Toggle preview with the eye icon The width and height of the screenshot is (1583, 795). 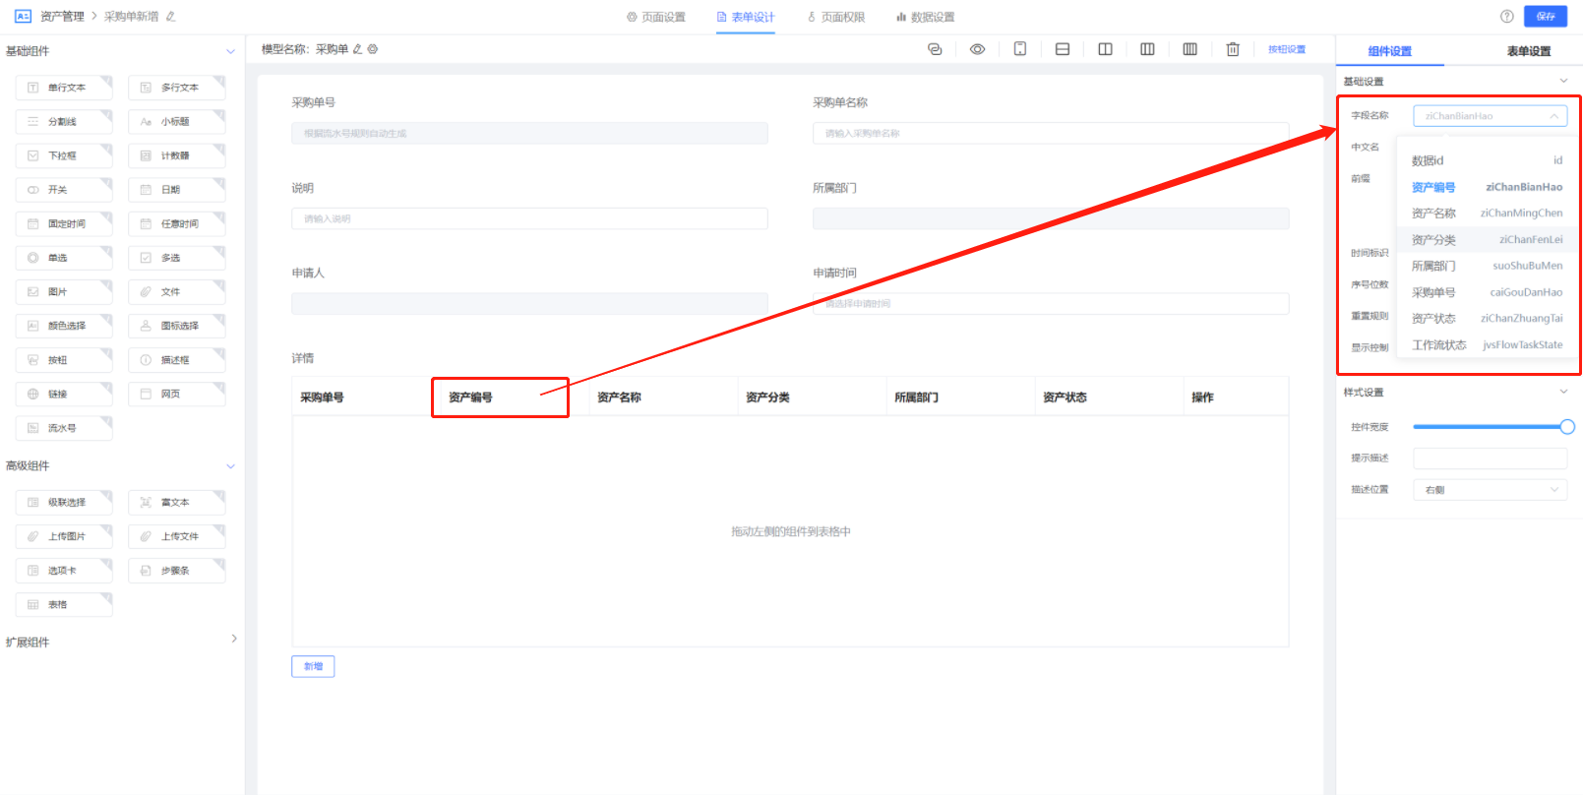977,49
